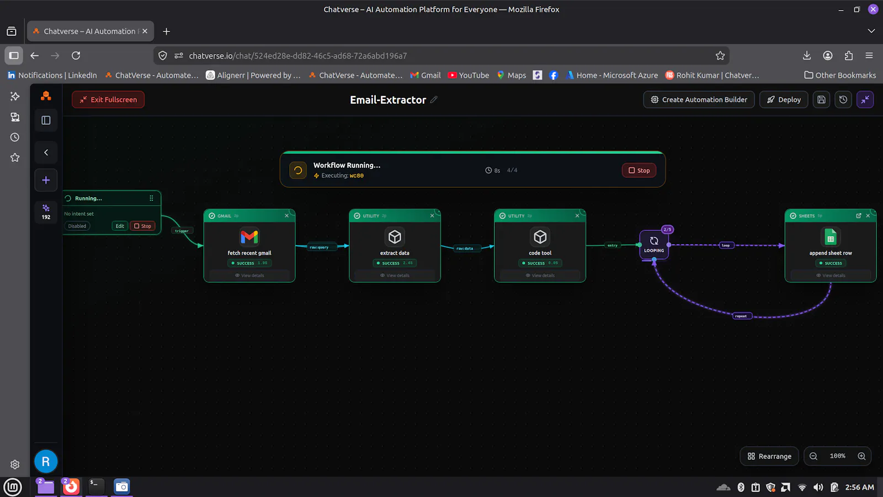Click the 2/5 loop iteration badge
883x497 pixels.
[x=667, y=229]
